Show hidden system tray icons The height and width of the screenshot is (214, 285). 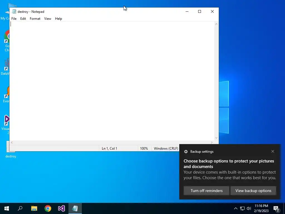[235, 208]
